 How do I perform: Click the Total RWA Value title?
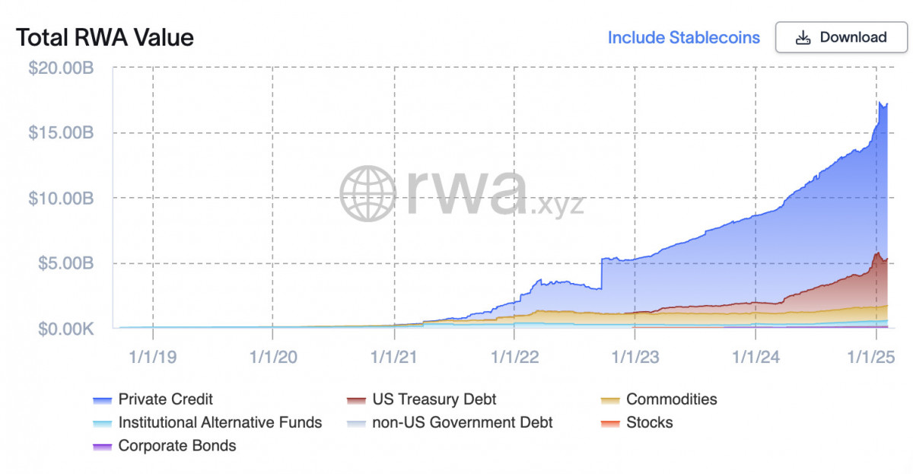[x=105, y=37]
